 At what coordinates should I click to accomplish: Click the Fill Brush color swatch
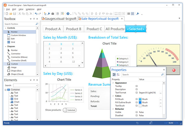click(140, 99)
